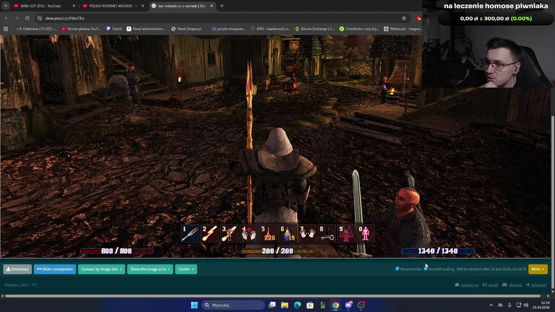
Task: Open the CoinGecko: ceny kry... bookmark
Action: pyautogui.click(x=359, y=29)
